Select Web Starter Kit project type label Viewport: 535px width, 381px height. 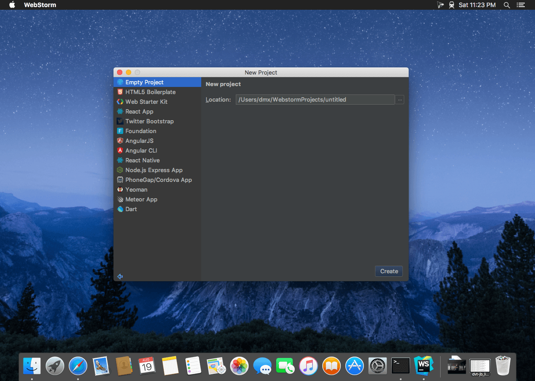[x=146, y=102]
